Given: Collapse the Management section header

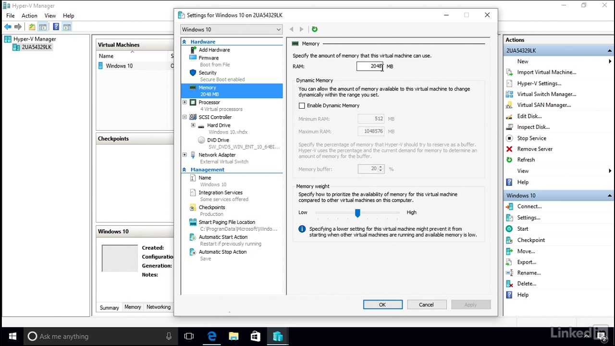Looking at the screenshot, I should click(x=184, y=170).
